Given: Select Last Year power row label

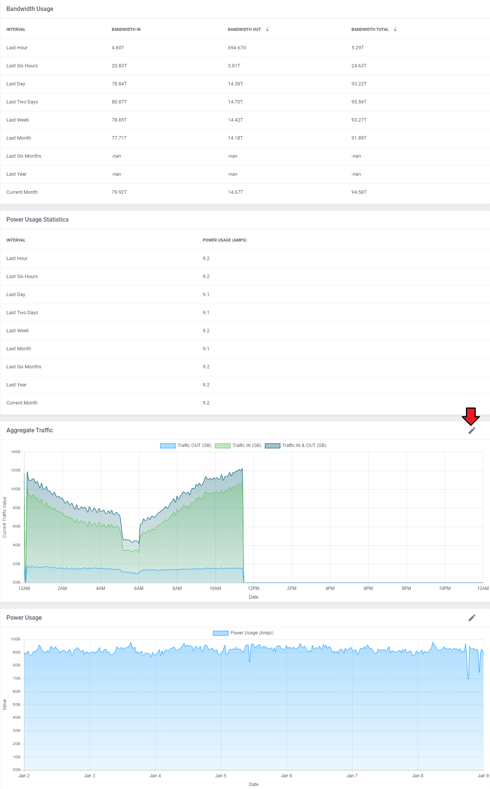Looking at the screenshot, I should coord(17,385).
